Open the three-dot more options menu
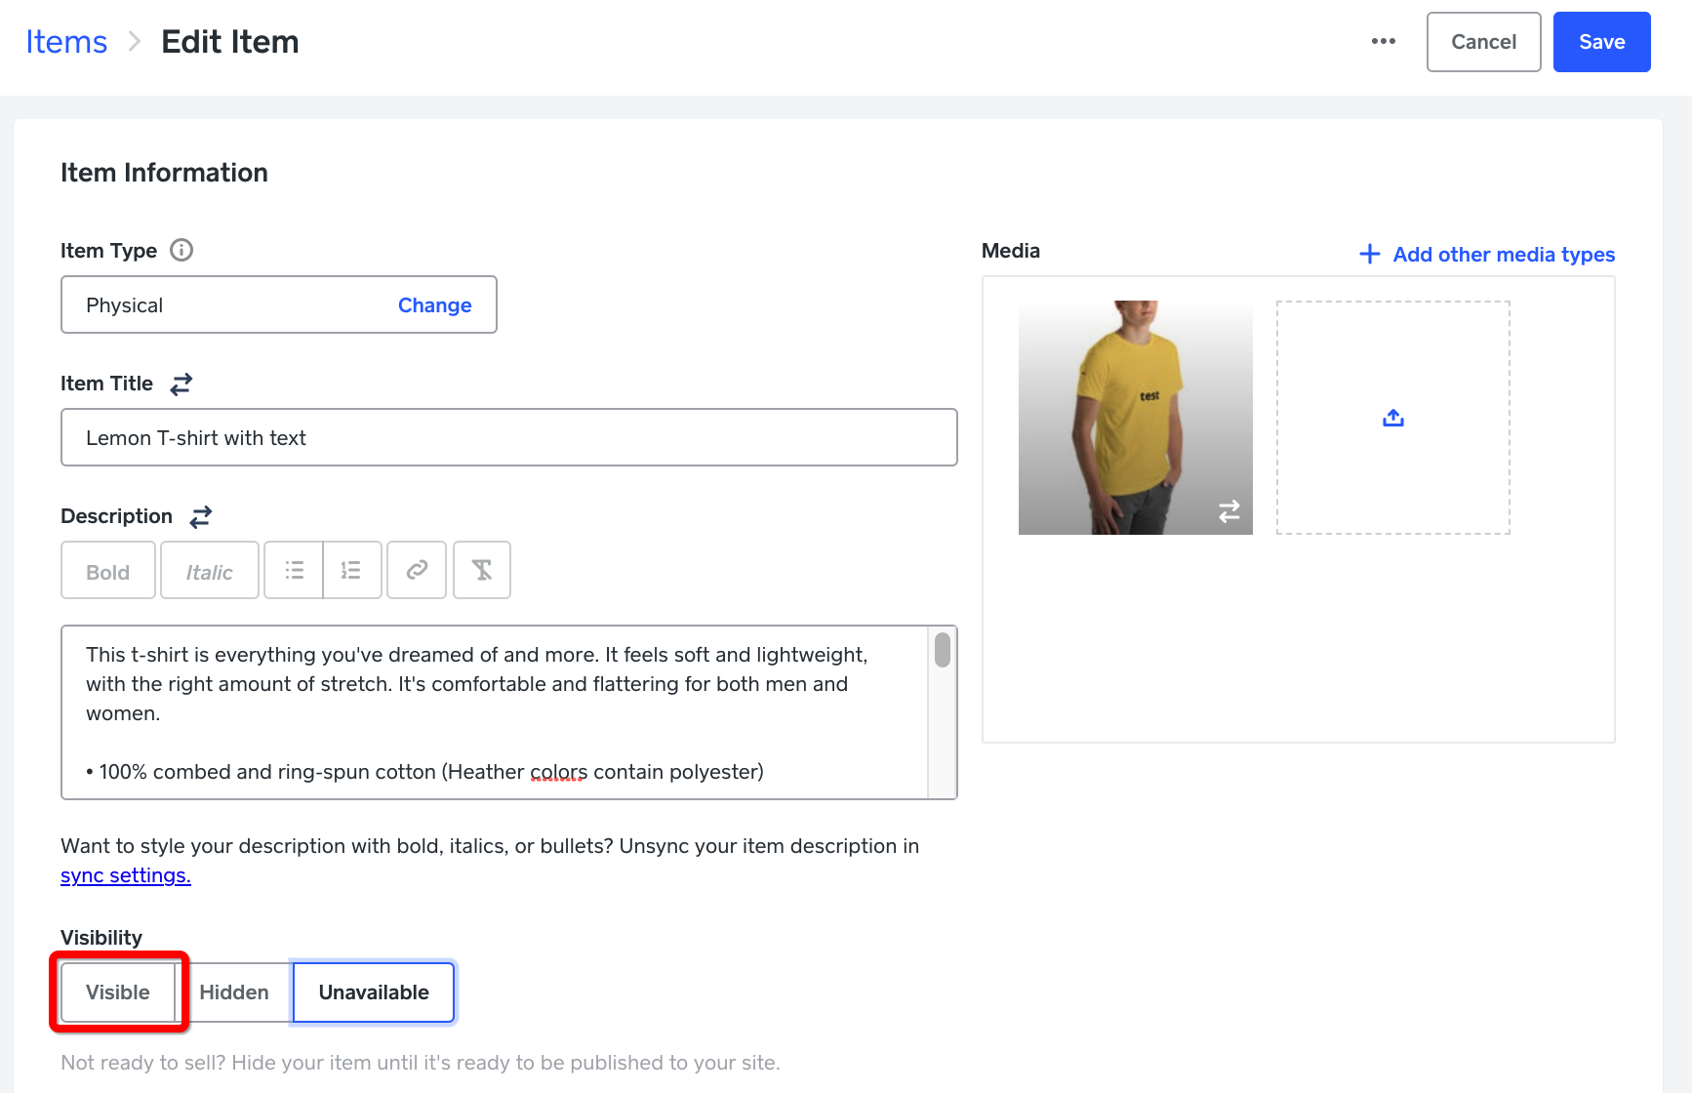 pyautogui.click(x=1383, y=41)
